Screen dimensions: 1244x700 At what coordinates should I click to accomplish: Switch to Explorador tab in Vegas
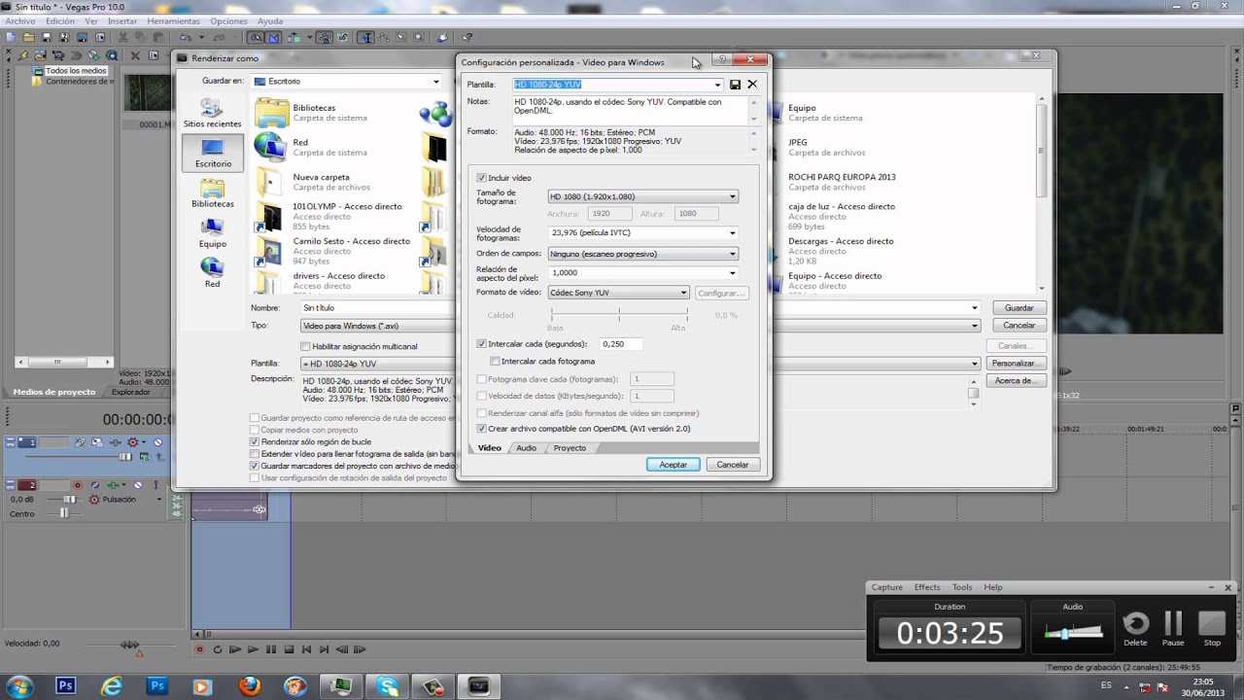coord(131,392)
